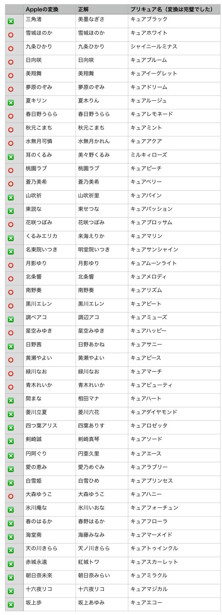Click the red circle icon beside 大森ゆうこ
This screenshot has width=222, height=615.
(x=11, y=496)
